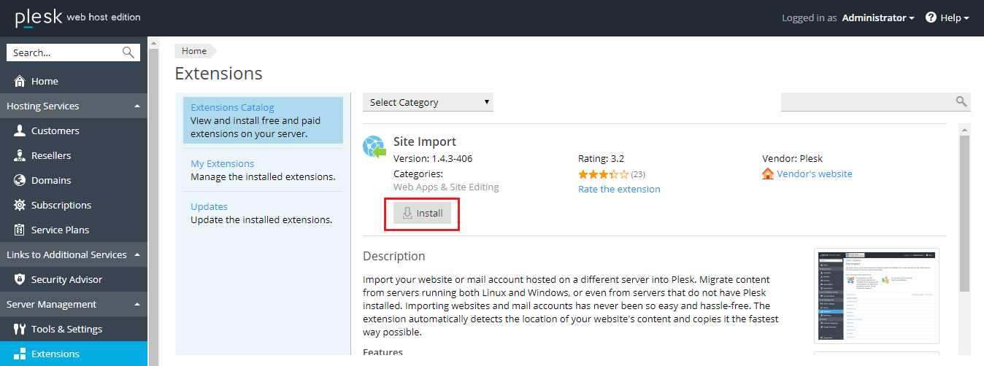This screenshot has height=366, width=984.
Task: Open the Updates tab
Action: point(209,206)
